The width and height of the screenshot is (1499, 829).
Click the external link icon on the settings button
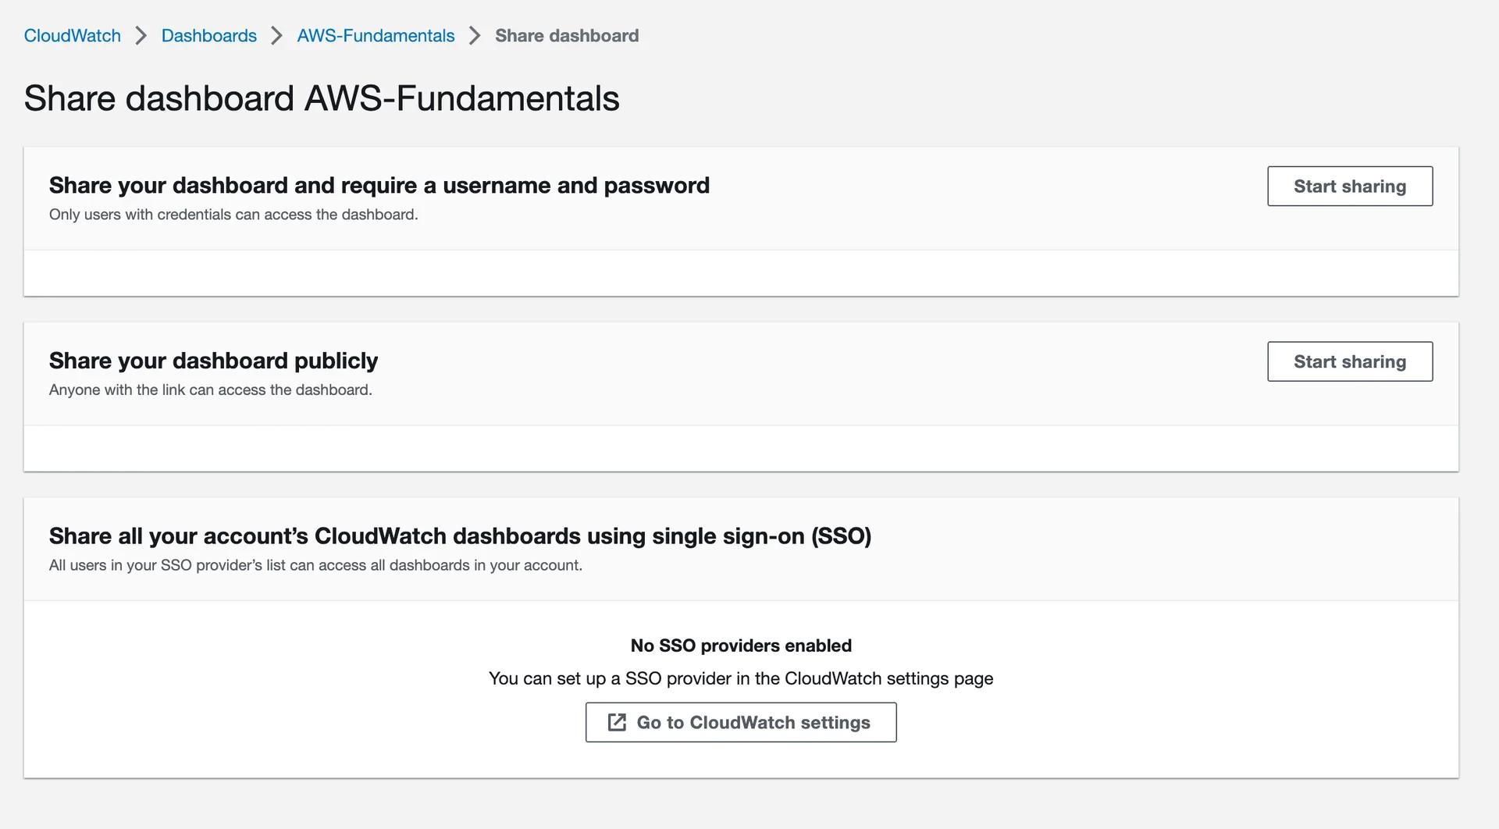(x=618, y=722)
